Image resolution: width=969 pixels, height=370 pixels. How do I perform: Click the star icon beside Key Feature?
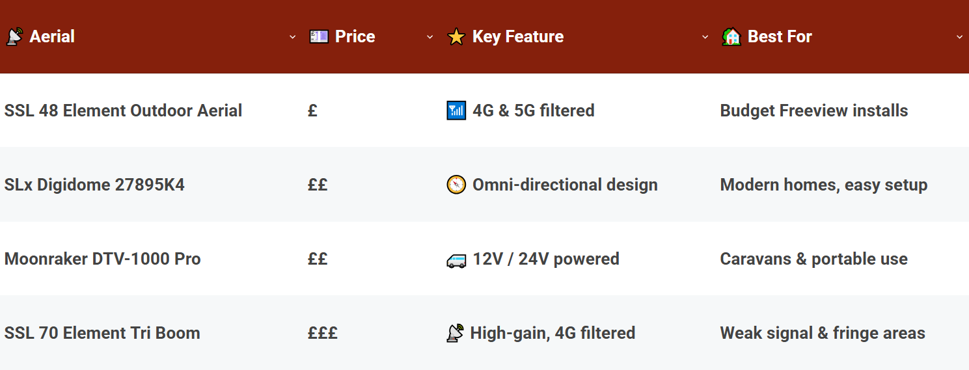(x=456, y=37)
